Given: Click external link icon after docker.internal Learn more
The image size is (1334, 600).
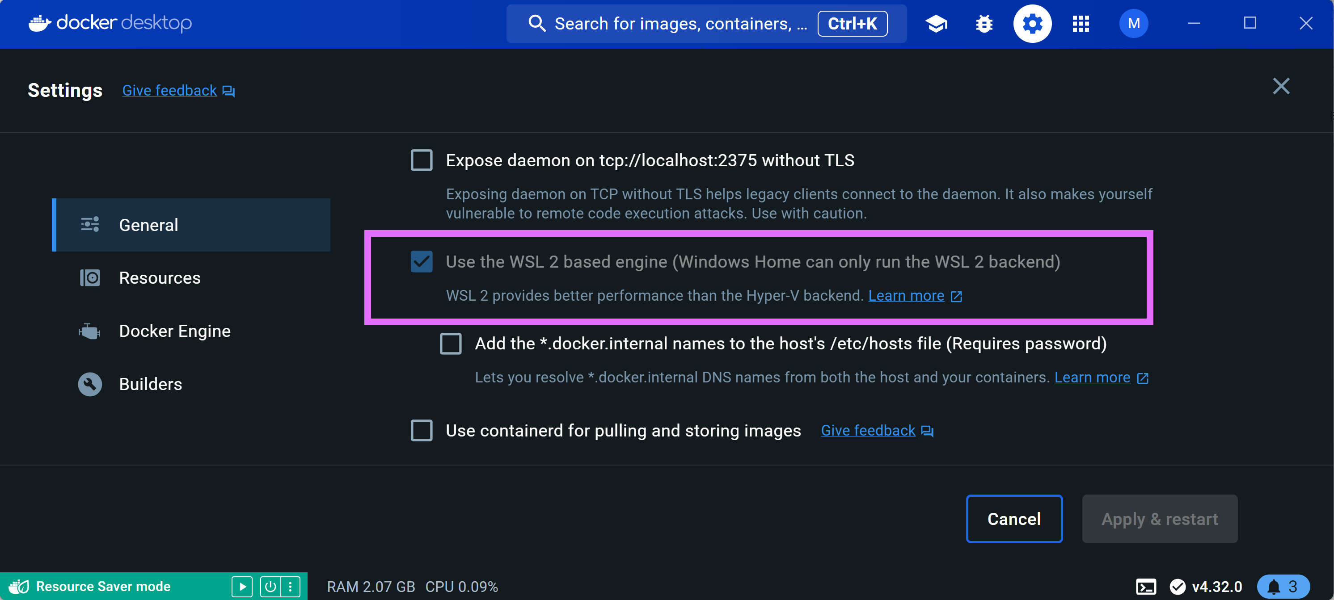Looking at the screenshot, I should (x=1143, y=378).
